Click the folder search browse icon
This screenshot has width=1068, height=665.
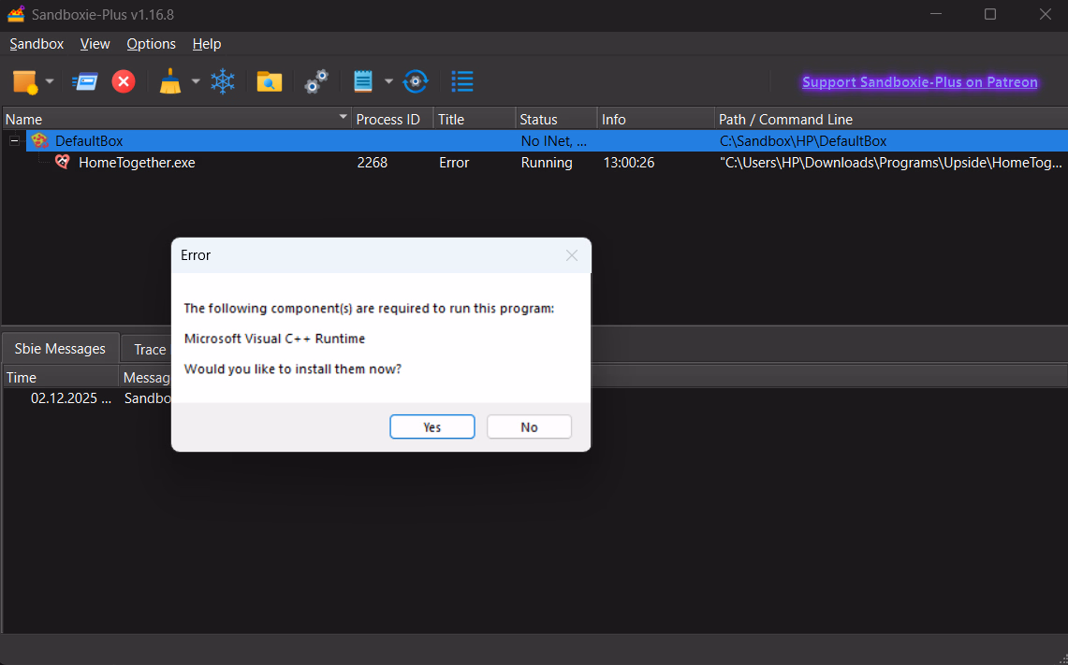click(x=270, y=82)
